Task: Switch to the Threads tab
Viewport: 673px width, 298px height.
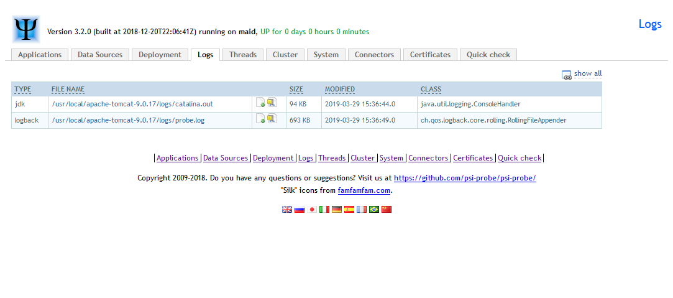Action: click(243, 55)
